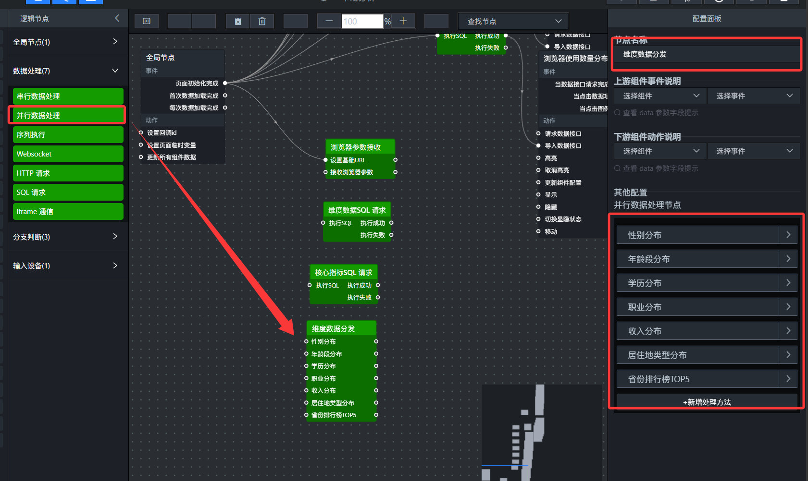Image resolution: width=808 pixels, height=481 pixels.
Task: Select the Iframe 通信 node item
Action: pos(68,211)
